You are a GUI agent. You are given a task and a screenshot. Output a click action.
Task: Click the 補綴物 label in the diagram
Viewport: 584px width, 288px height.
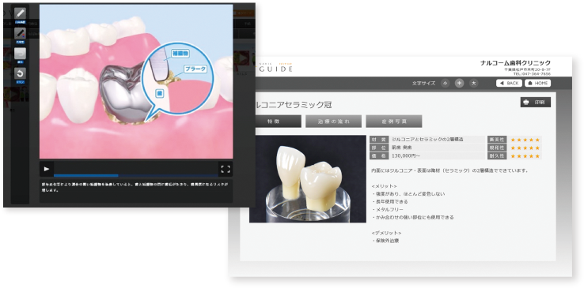coord(180,54)
